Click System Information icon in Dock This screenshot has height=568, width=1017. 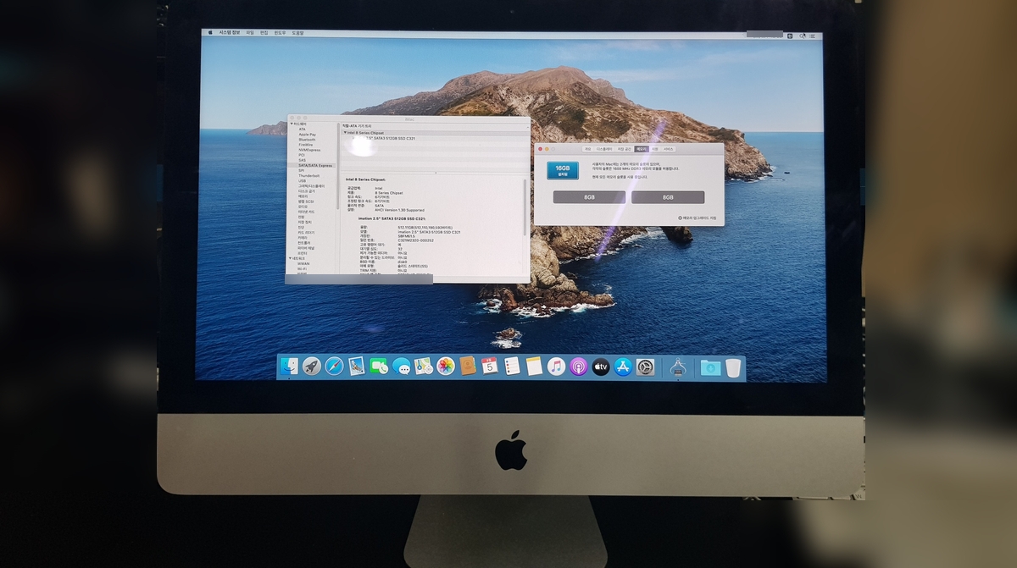(x=678, y=367)
